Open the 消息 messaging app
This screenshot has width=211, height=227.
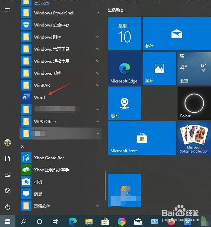[x=61, y=194]
